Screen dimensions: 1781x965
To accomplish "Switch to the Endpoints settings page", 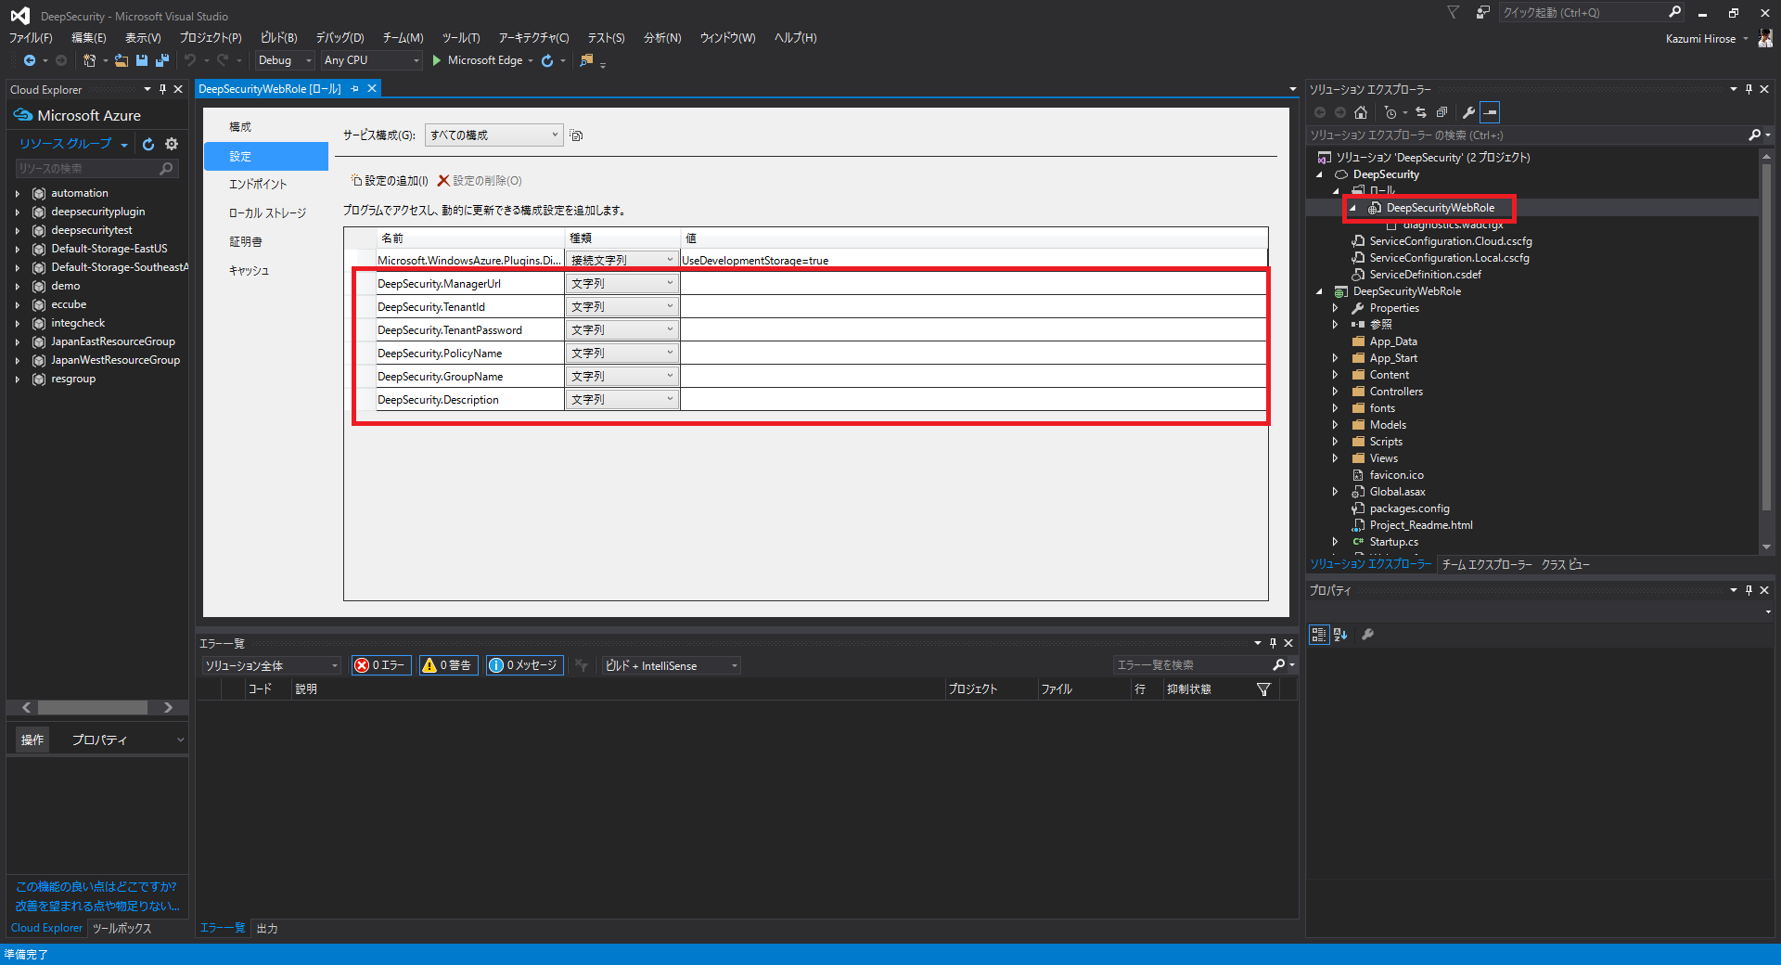I will [x=258, y=185].
